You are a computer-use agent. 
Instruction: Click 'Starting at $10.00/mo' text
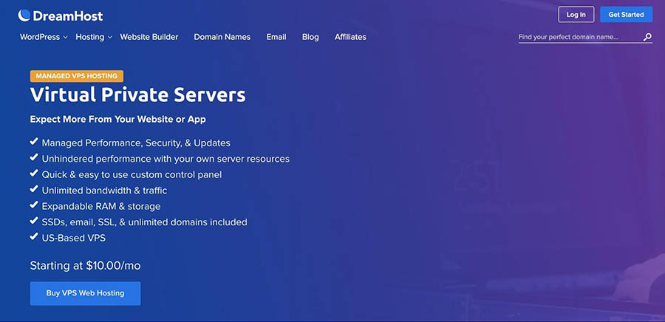(x=85, y=266)
